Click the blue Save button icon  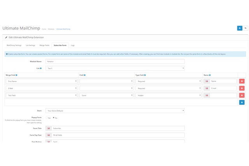[x=240, y=28]
